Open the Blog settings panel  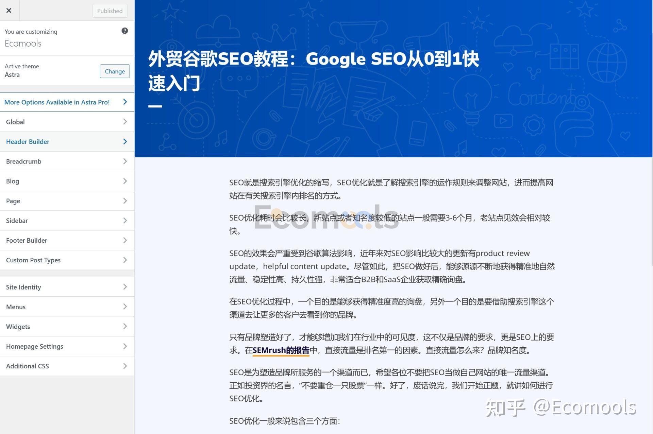click(67, 181)
